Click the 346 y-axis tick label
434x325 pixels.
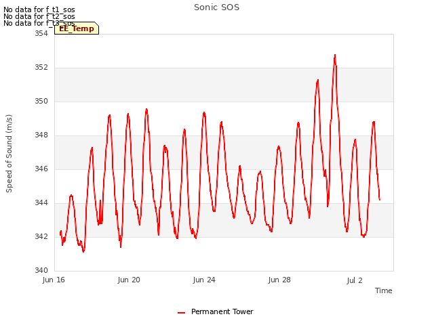pyautogui.click(x=41, y=169)
